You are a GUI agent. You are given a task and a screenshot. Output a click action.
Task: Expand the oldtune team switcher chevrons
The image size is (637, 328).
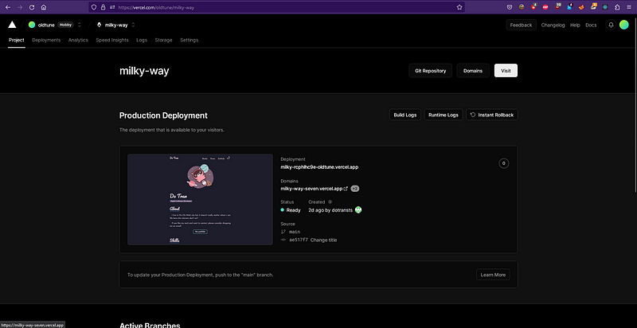click(x=79, y=25)
